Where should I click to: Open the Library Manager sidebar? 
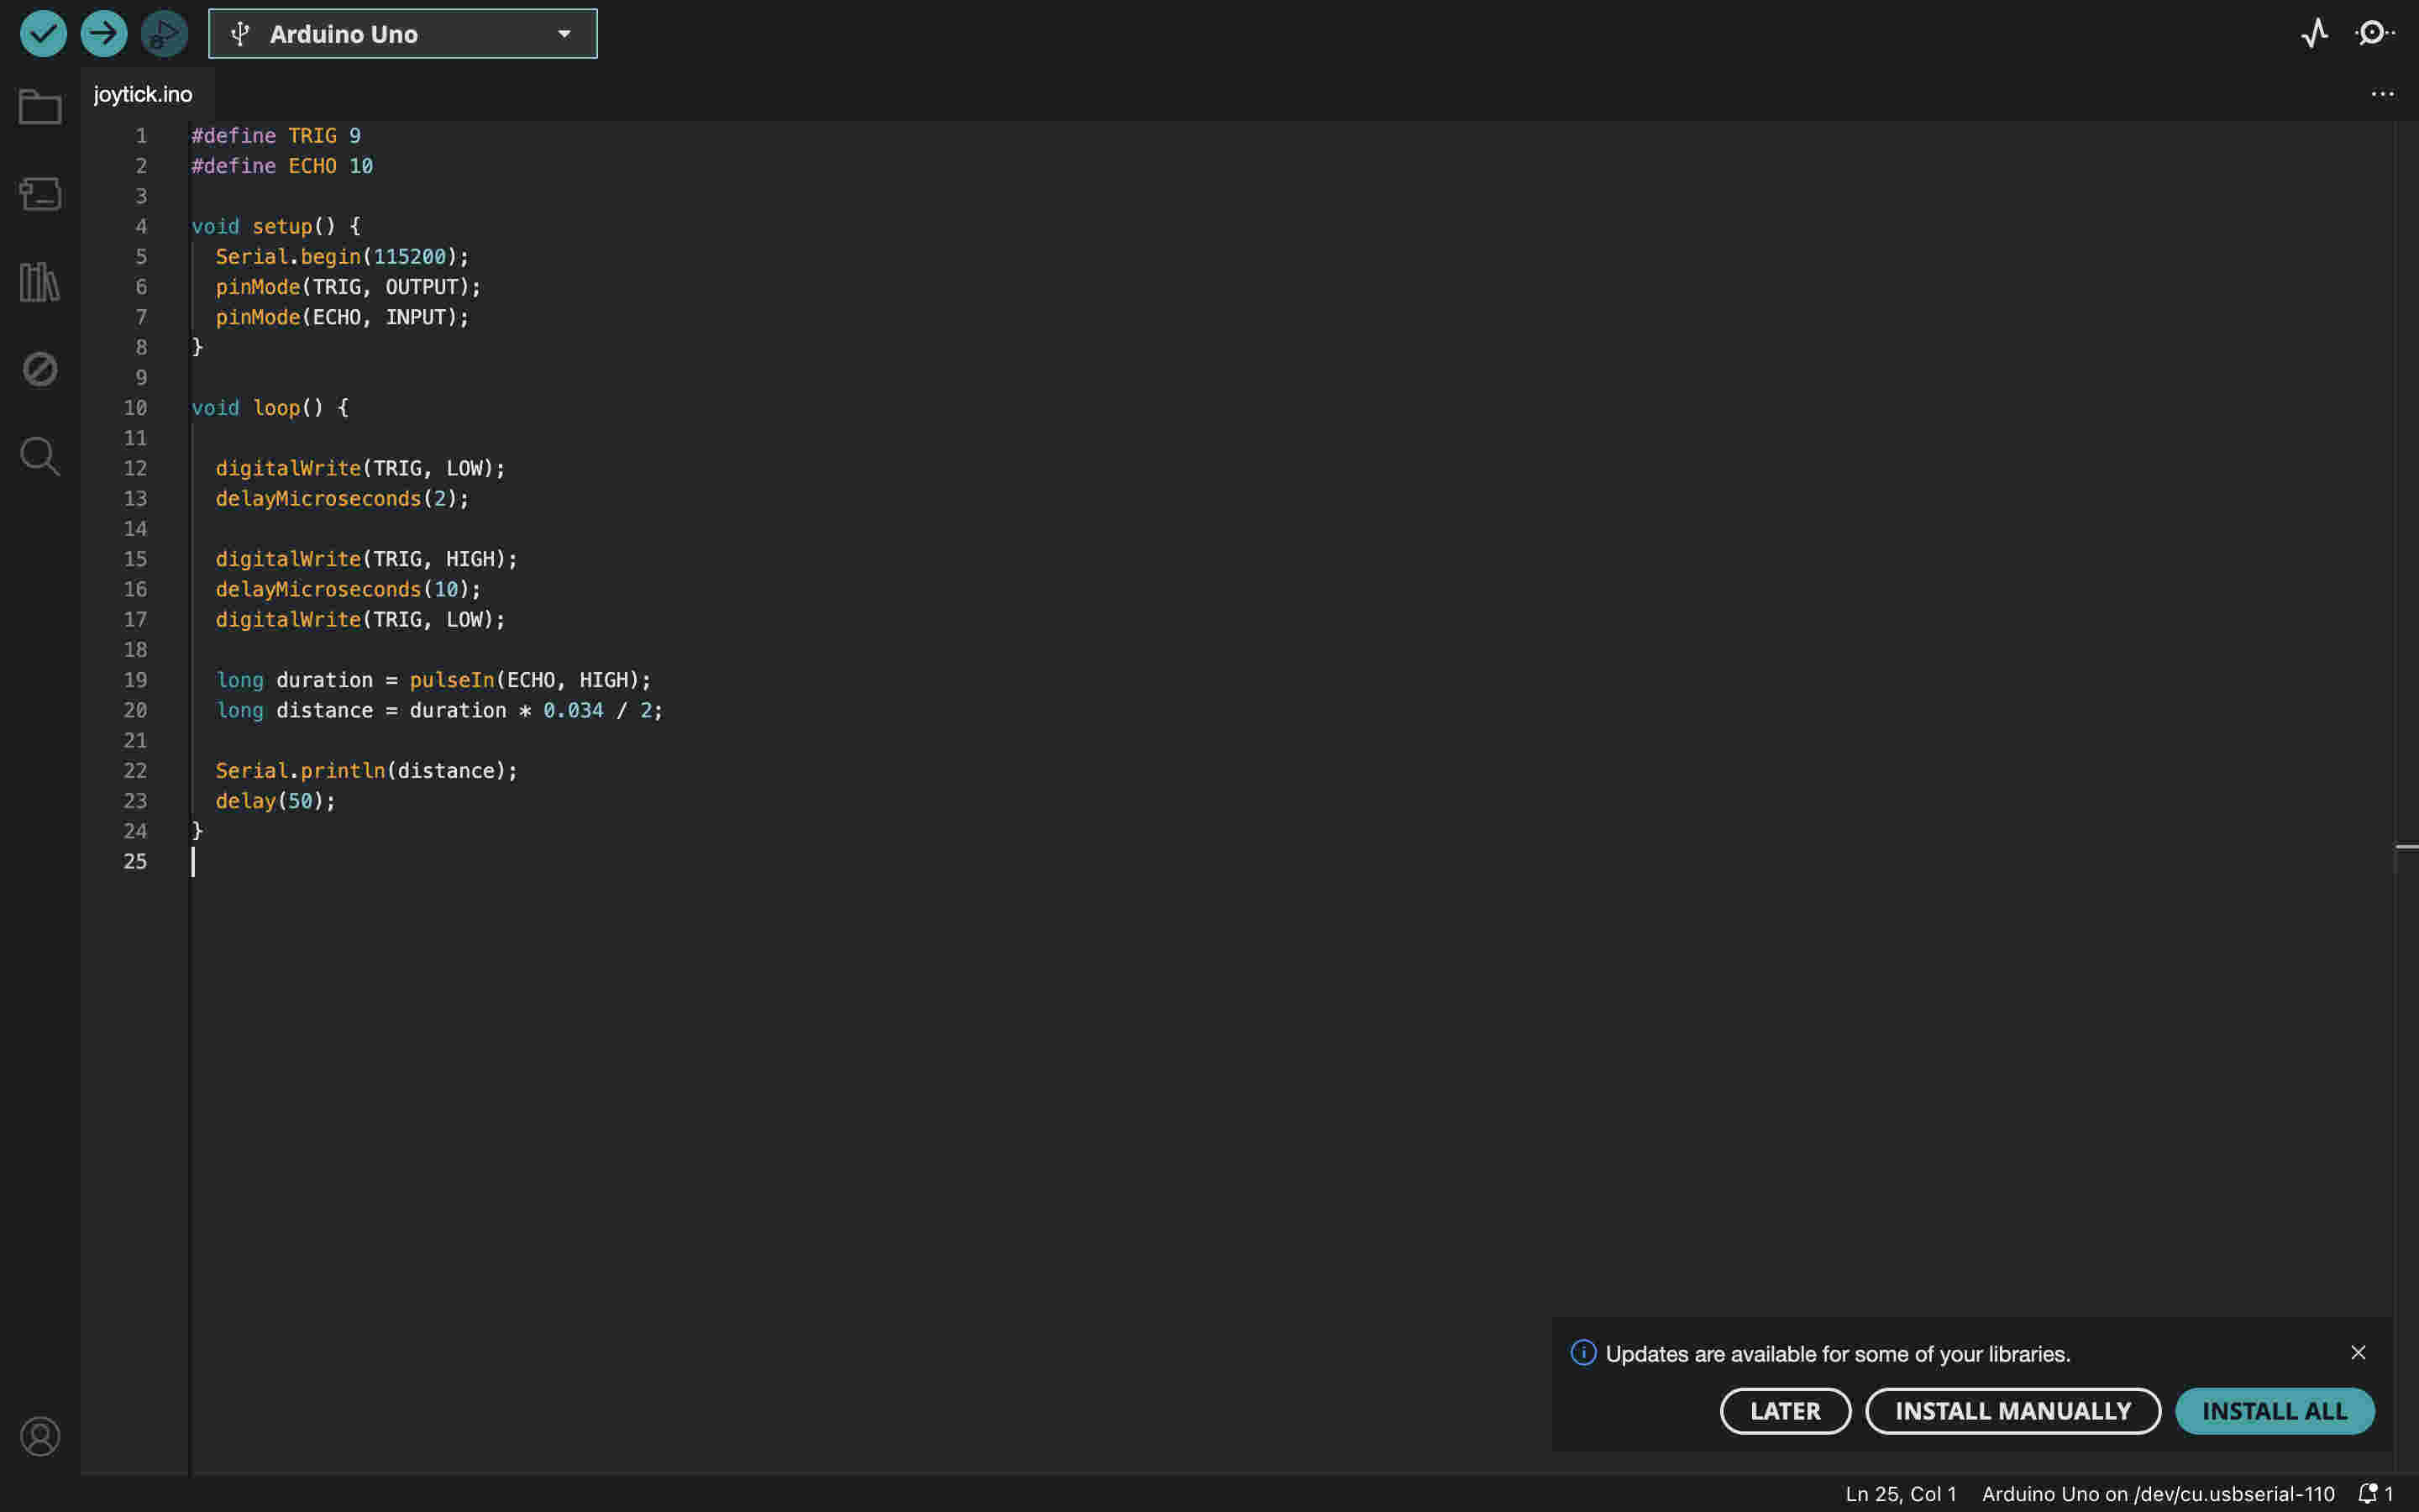(40, 282)
